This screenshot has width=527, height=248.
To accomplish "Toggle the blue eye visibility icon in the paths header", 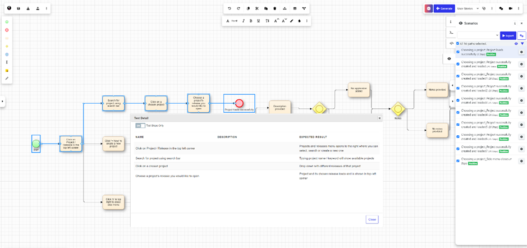I will point(516,44).
